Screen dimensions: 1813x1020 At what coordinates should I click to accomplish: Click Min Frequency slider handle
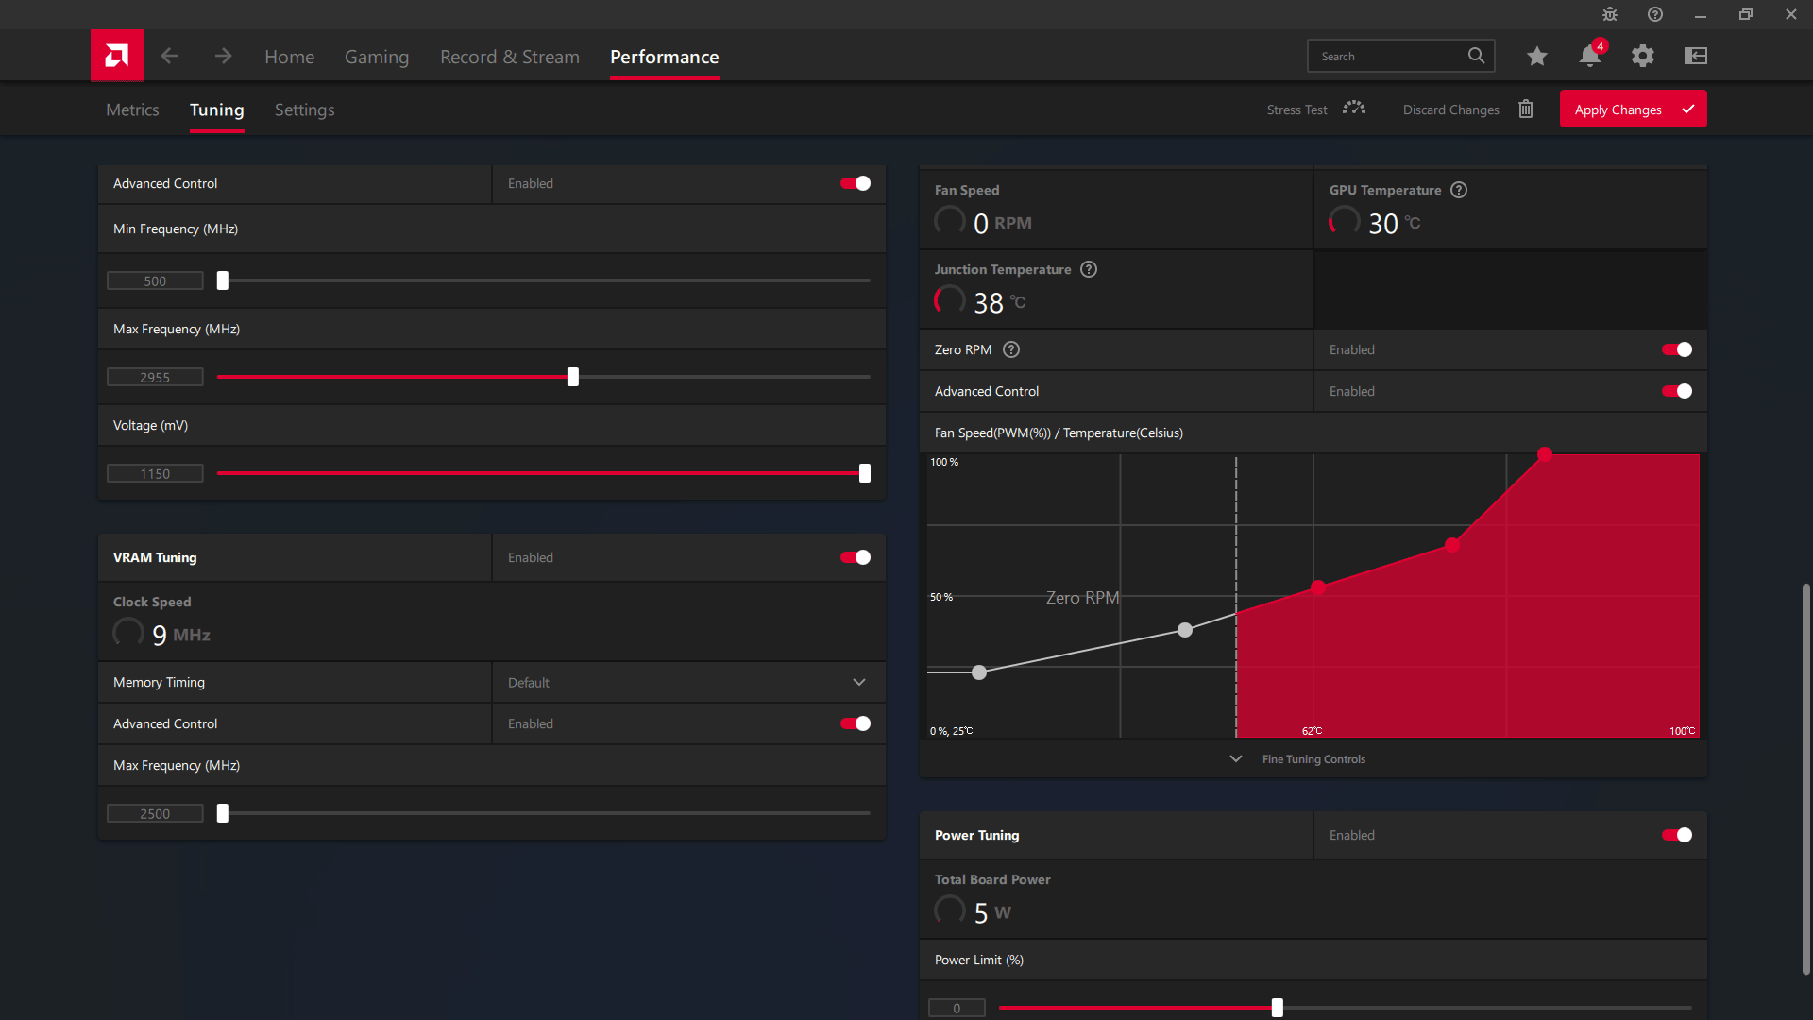(x=223, y=280)
